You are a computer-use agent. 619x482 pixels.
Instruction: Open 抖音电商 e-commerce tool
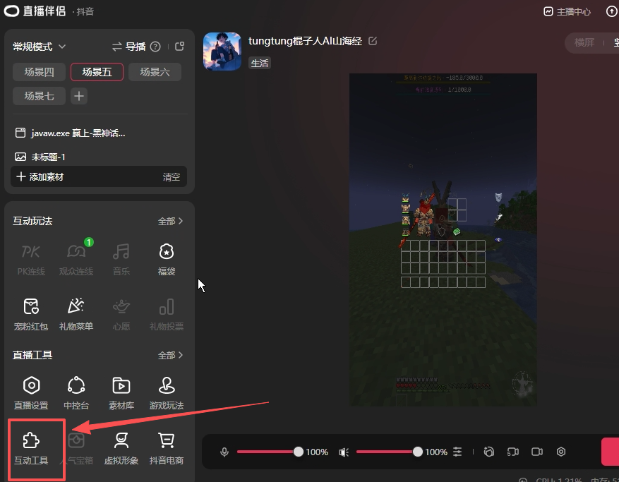coord(167,448)
